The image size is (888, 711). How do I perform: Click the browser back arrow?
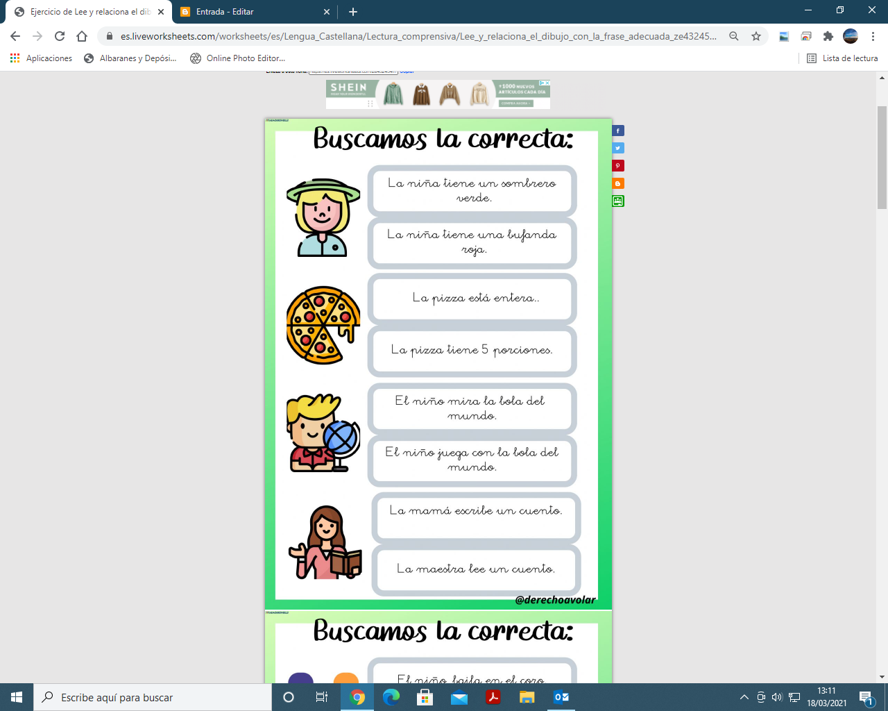click(15, 36)
